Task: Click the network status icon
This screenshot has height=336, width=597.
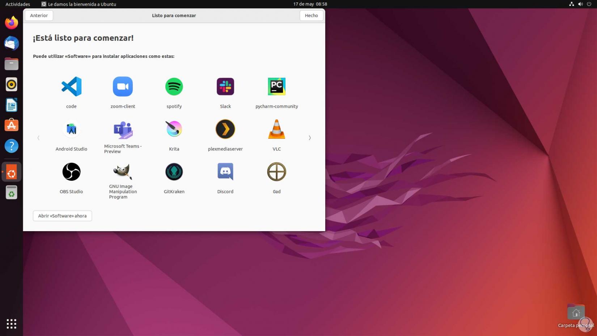Action: coord(572,4)
